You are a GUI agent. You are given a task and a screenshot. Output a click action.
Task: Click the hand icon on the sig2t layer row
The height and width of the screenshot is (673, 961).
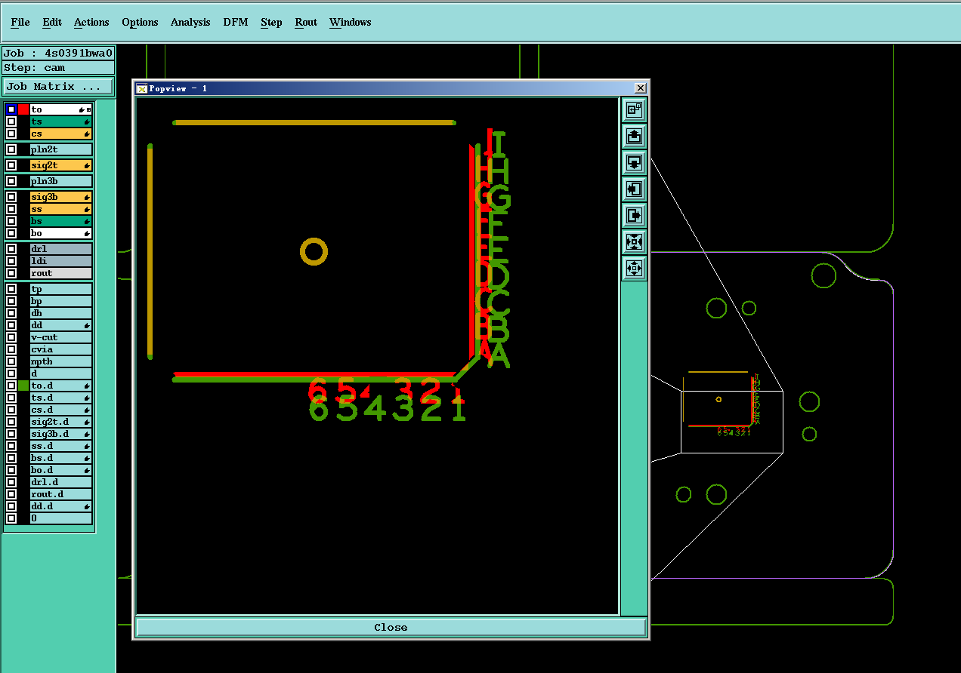[87, 165]
